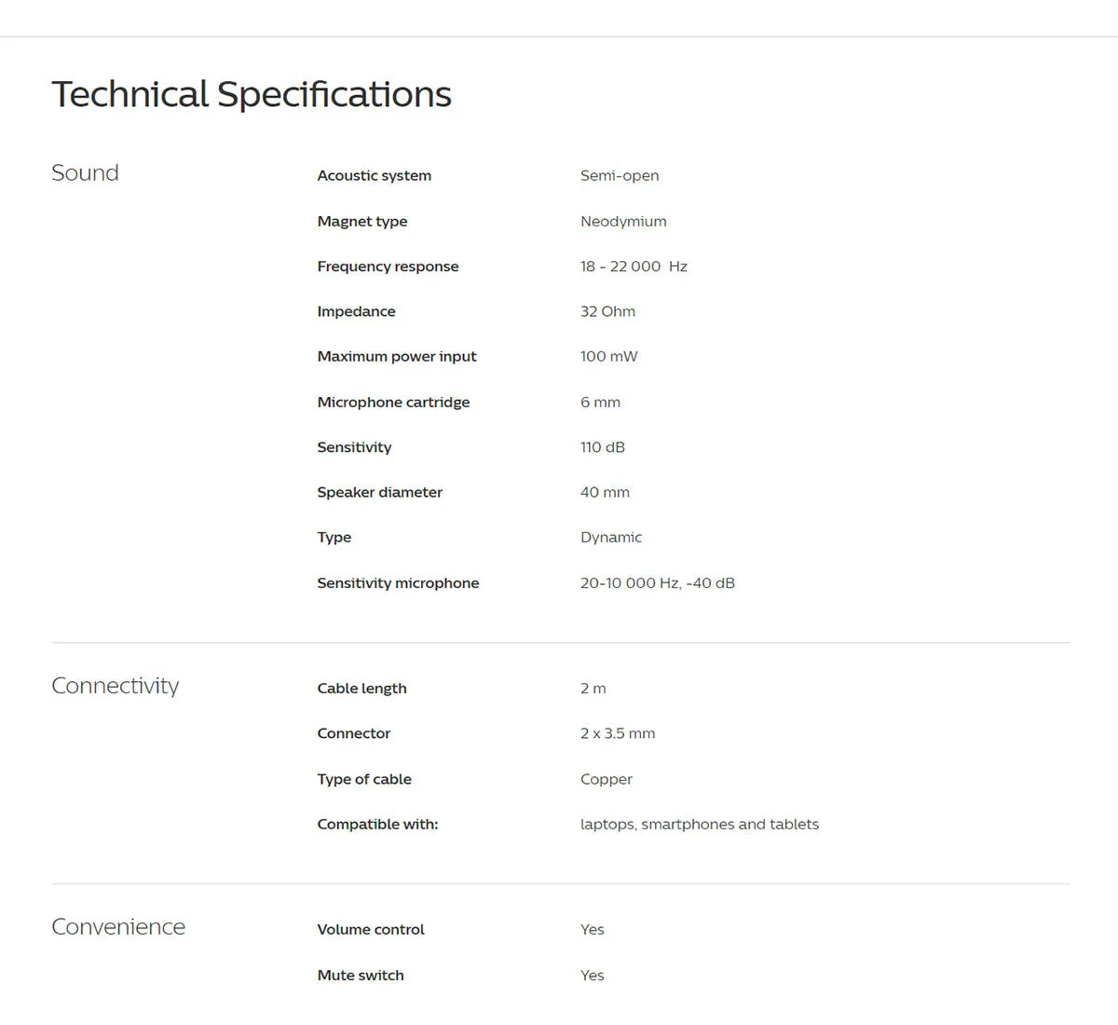Click the Speaker diameter label
Viewport: 1118px width, 1025px height.
point(379,493)
